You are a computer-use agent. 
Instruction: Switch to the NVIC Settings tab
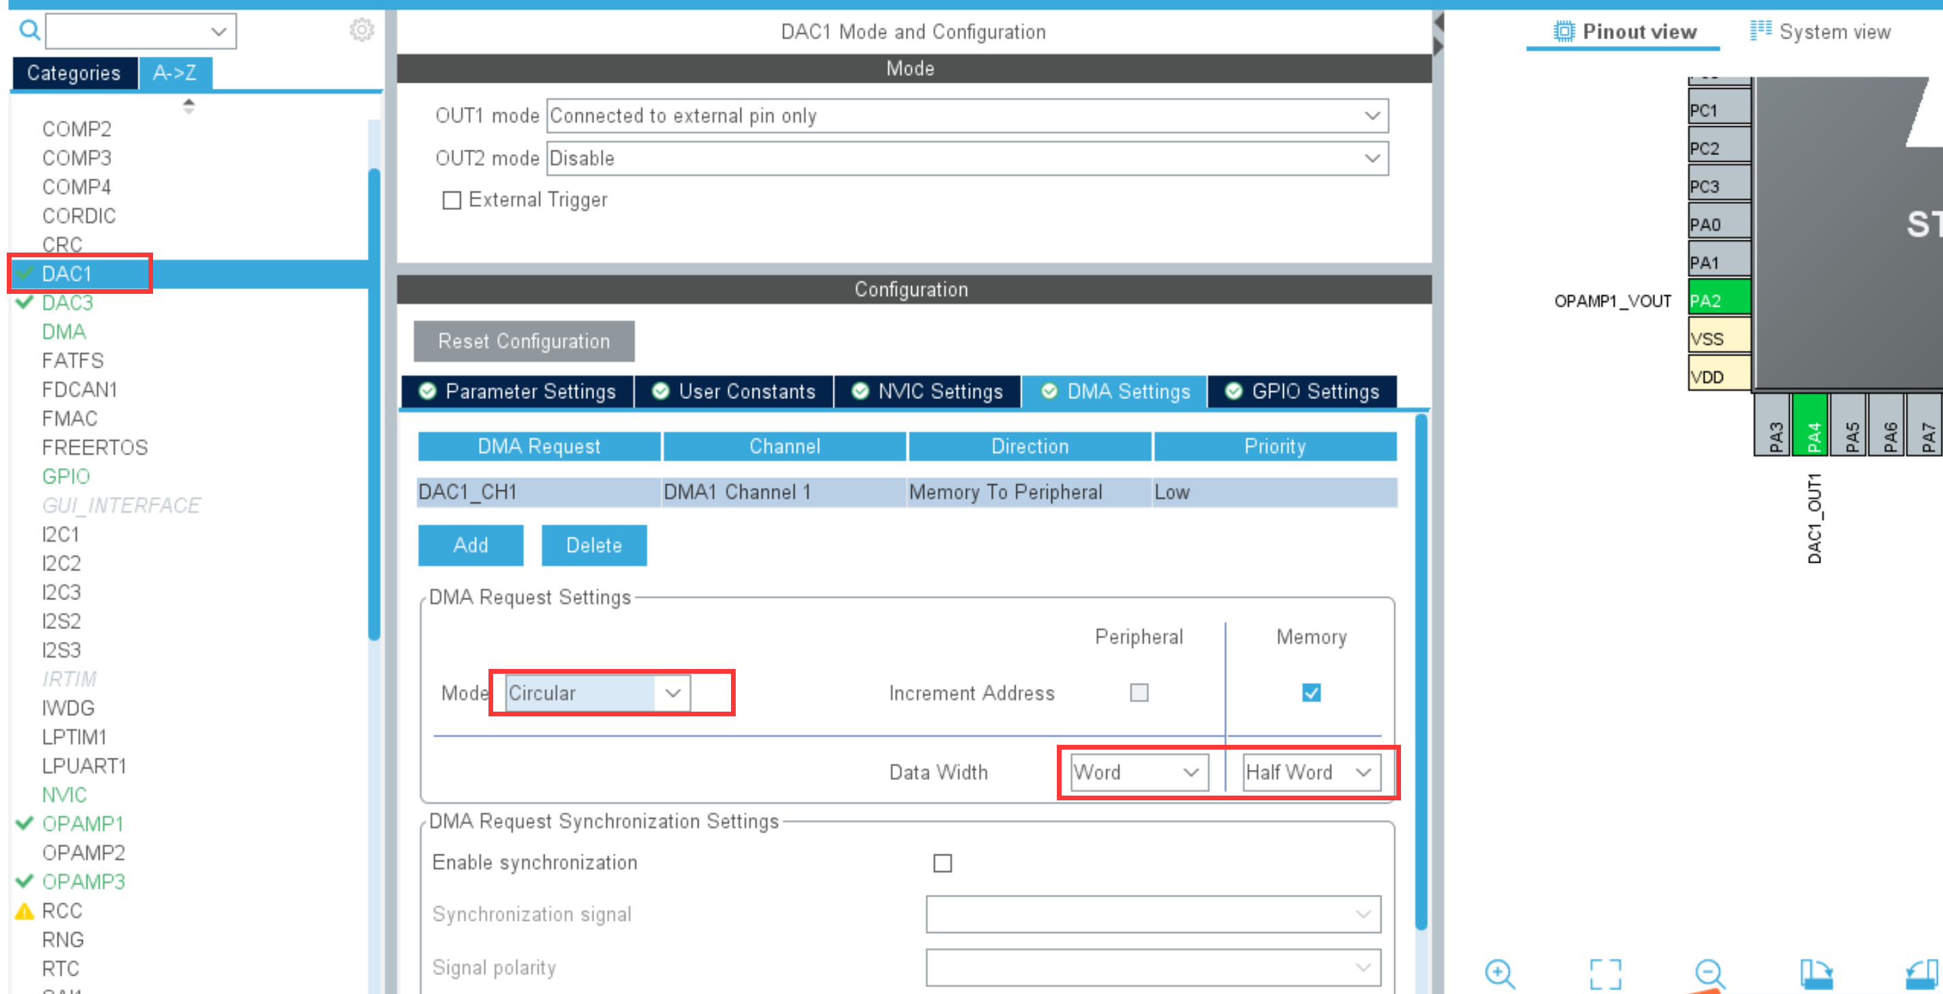click(x=927, y=392)
